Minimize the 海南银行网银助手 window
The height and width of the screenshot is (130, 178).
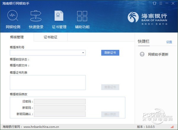click(167, 3)
